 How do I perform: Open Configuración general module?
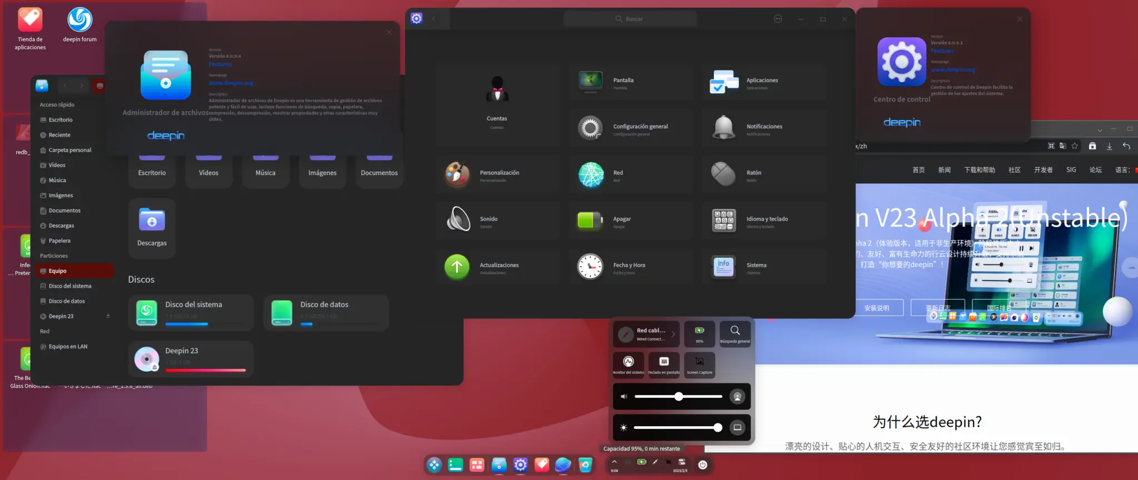point(631,128)
